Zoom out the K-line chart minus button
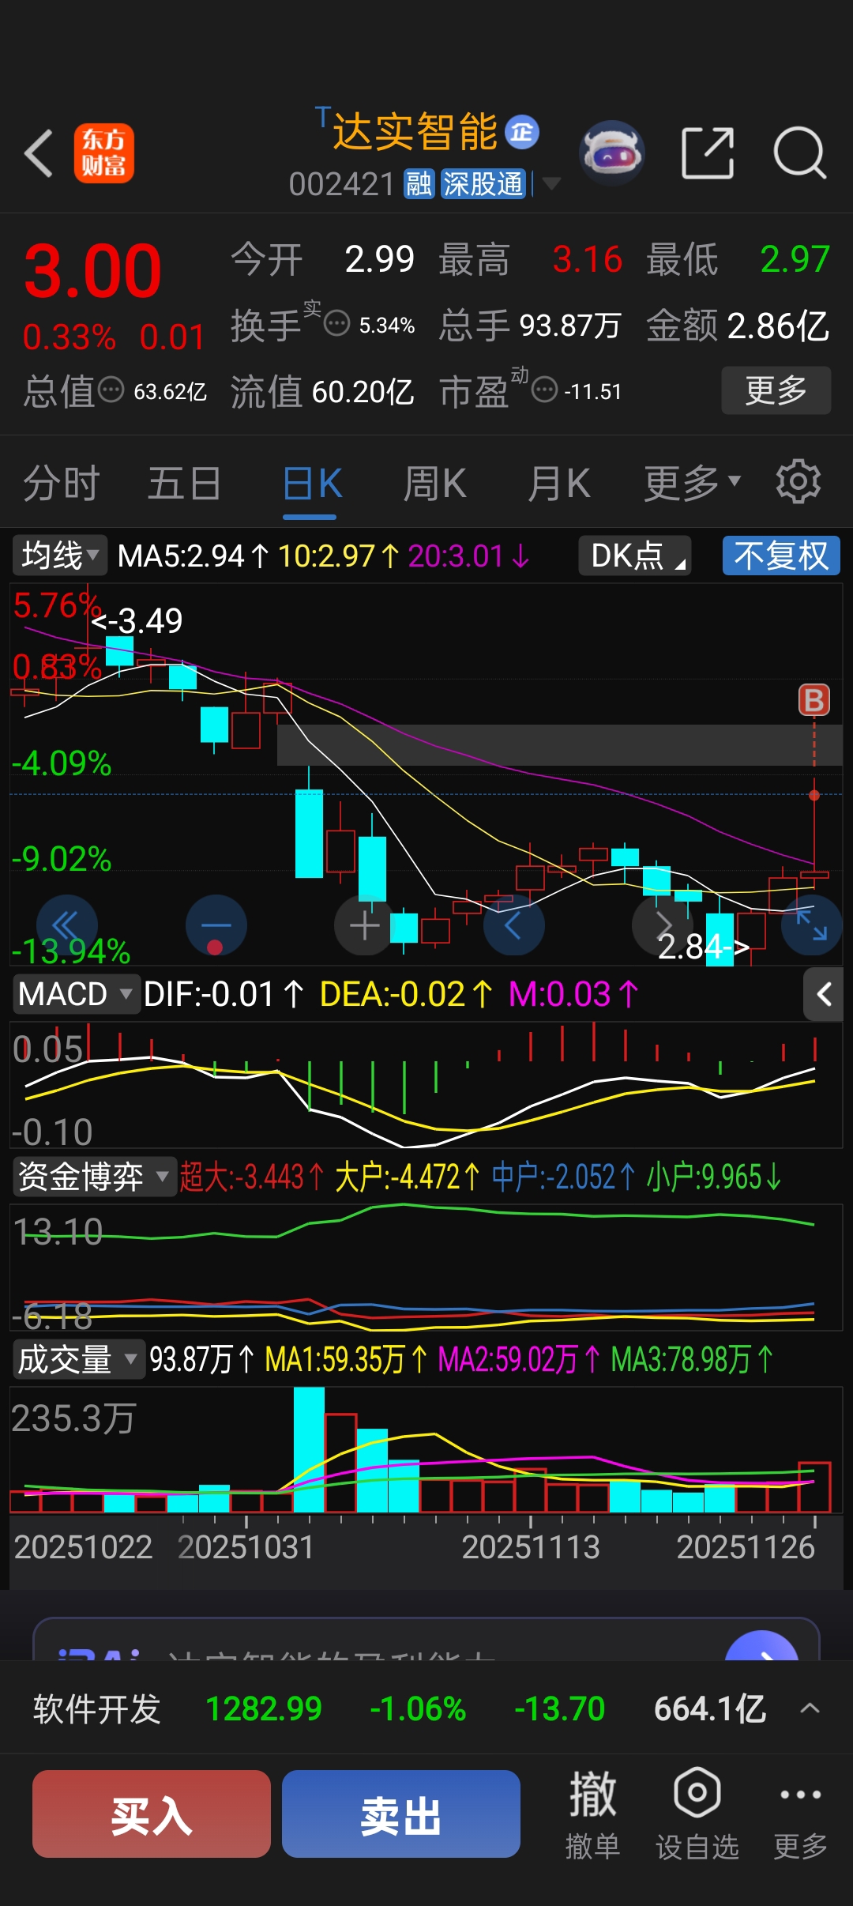853x1906 pixels. pos(216,925)
